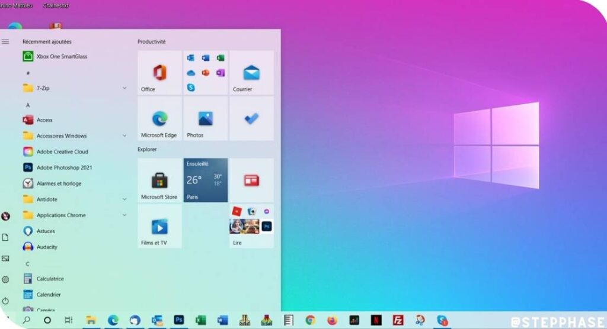Open File Explorer on the taskbar
Viewport: 607px width, 329px height.
click(91, 320)
